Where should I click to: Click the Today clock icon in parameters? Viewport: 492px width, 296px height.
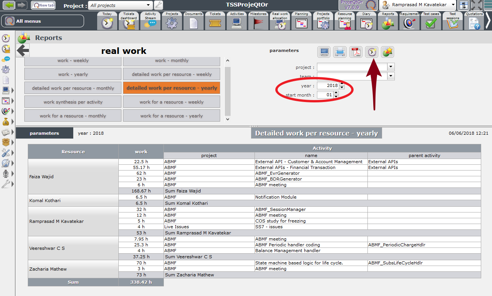tap(372, 52)
